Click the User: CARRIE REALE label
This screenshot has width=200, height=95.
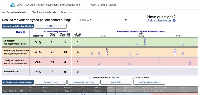(x=103, y=5)
